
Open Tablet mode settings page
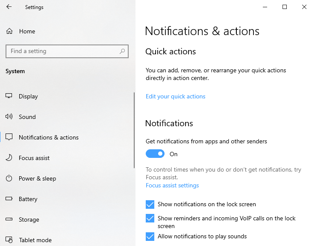[35, 240]
